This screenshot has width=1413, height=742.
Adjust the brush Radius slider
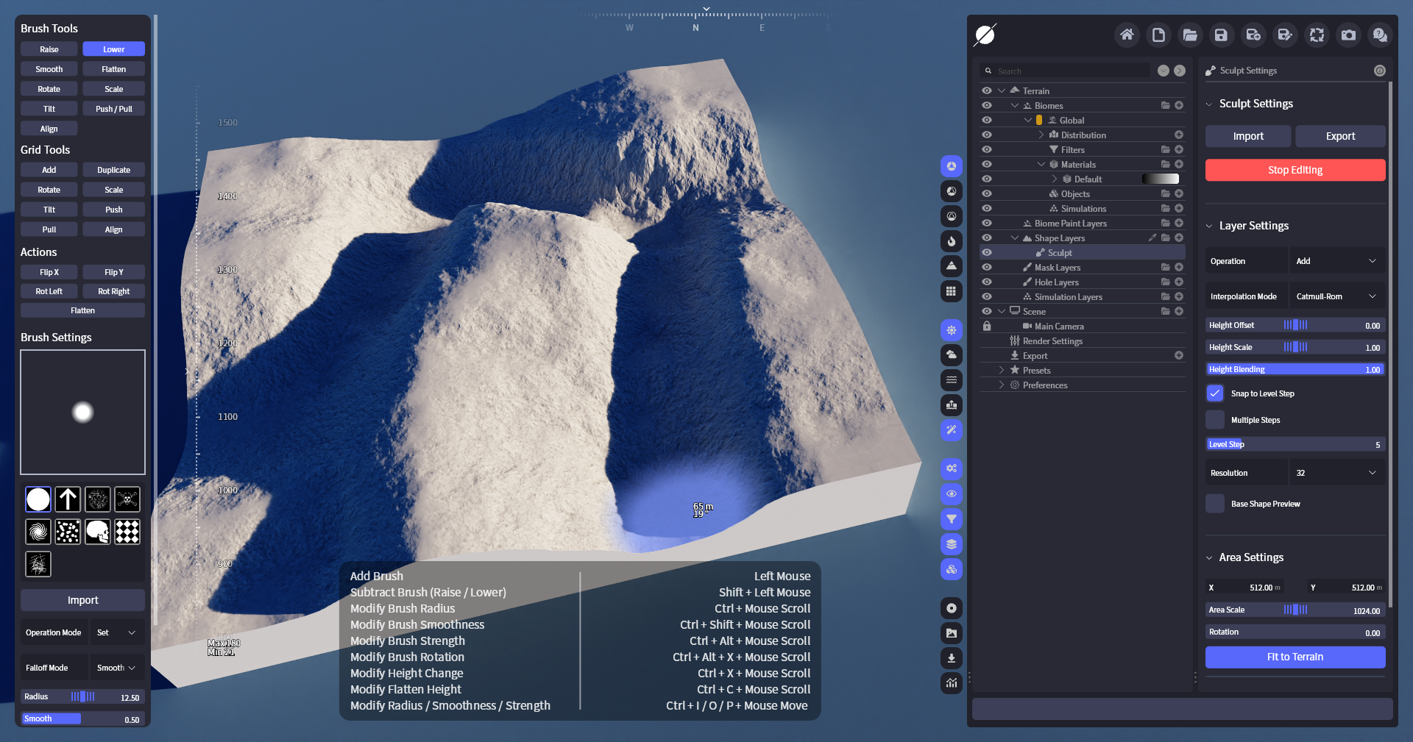pos(82,696)
